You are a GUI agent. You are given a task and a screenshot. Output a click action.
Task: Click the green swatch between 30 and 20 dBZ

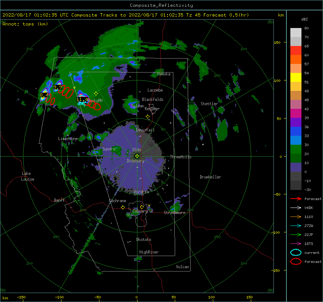point(296,149)
